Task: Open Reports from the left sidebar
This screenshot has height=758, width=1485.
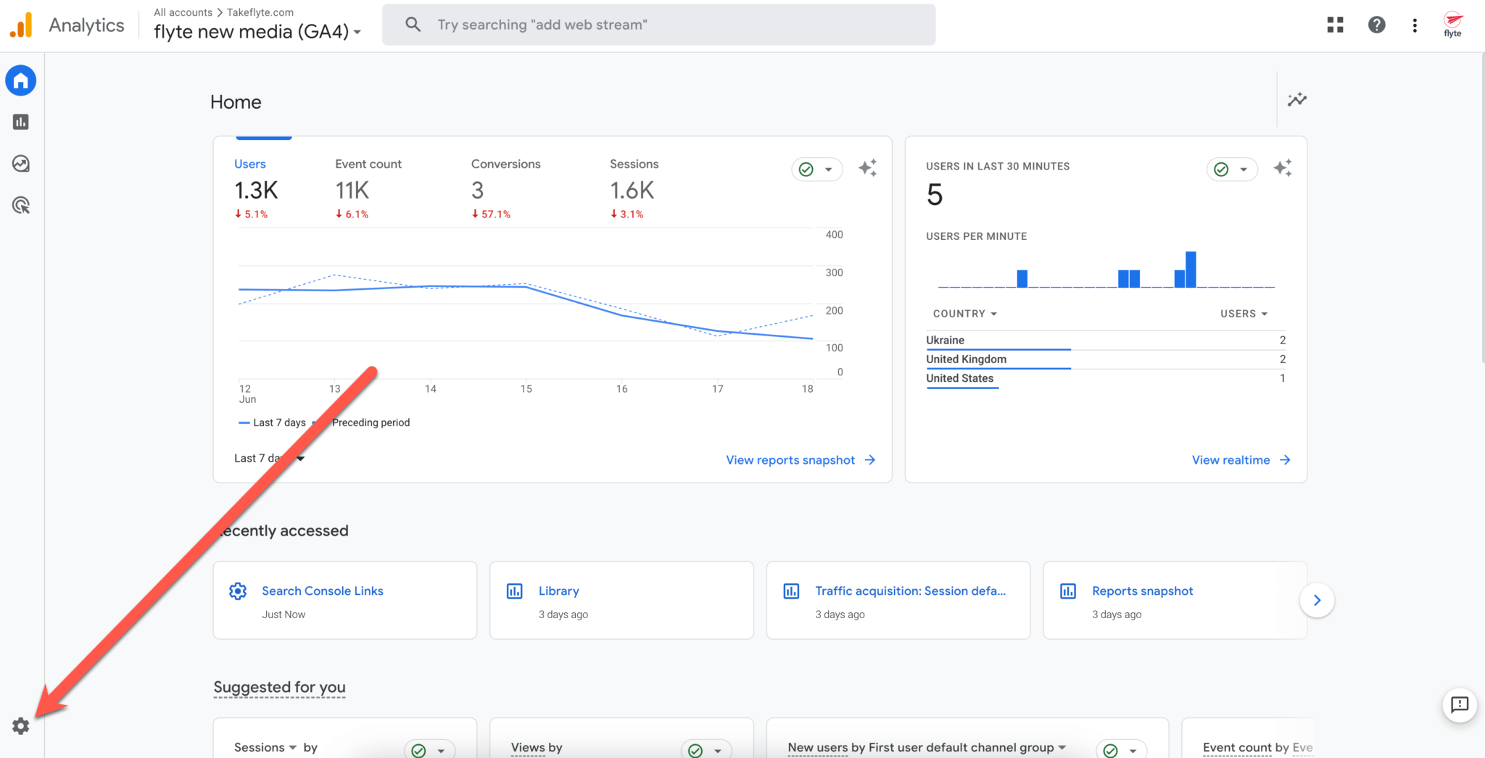Action: pos(20,122)
